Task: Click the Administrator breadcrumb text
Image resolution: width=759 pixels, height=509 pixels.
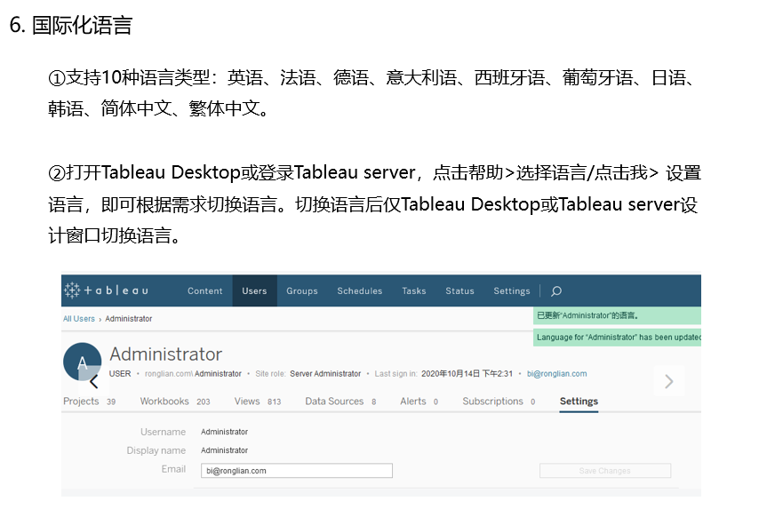Action: pos(129,318)
